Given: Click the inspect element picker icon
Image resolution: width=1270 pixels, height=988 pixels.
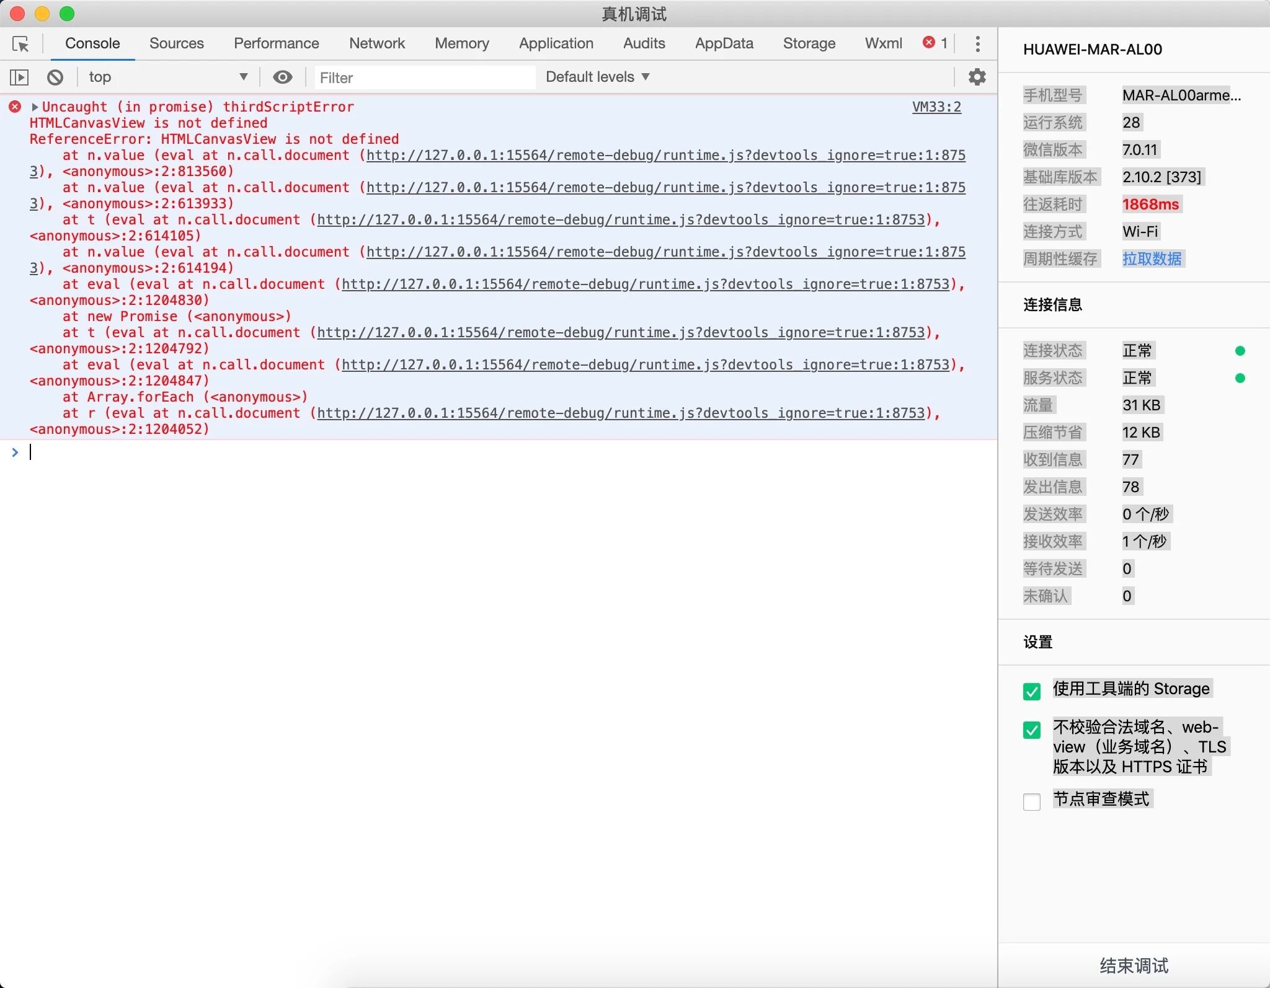Looking at the screenshot, I should pyautogui.click(x=20, y=44).
